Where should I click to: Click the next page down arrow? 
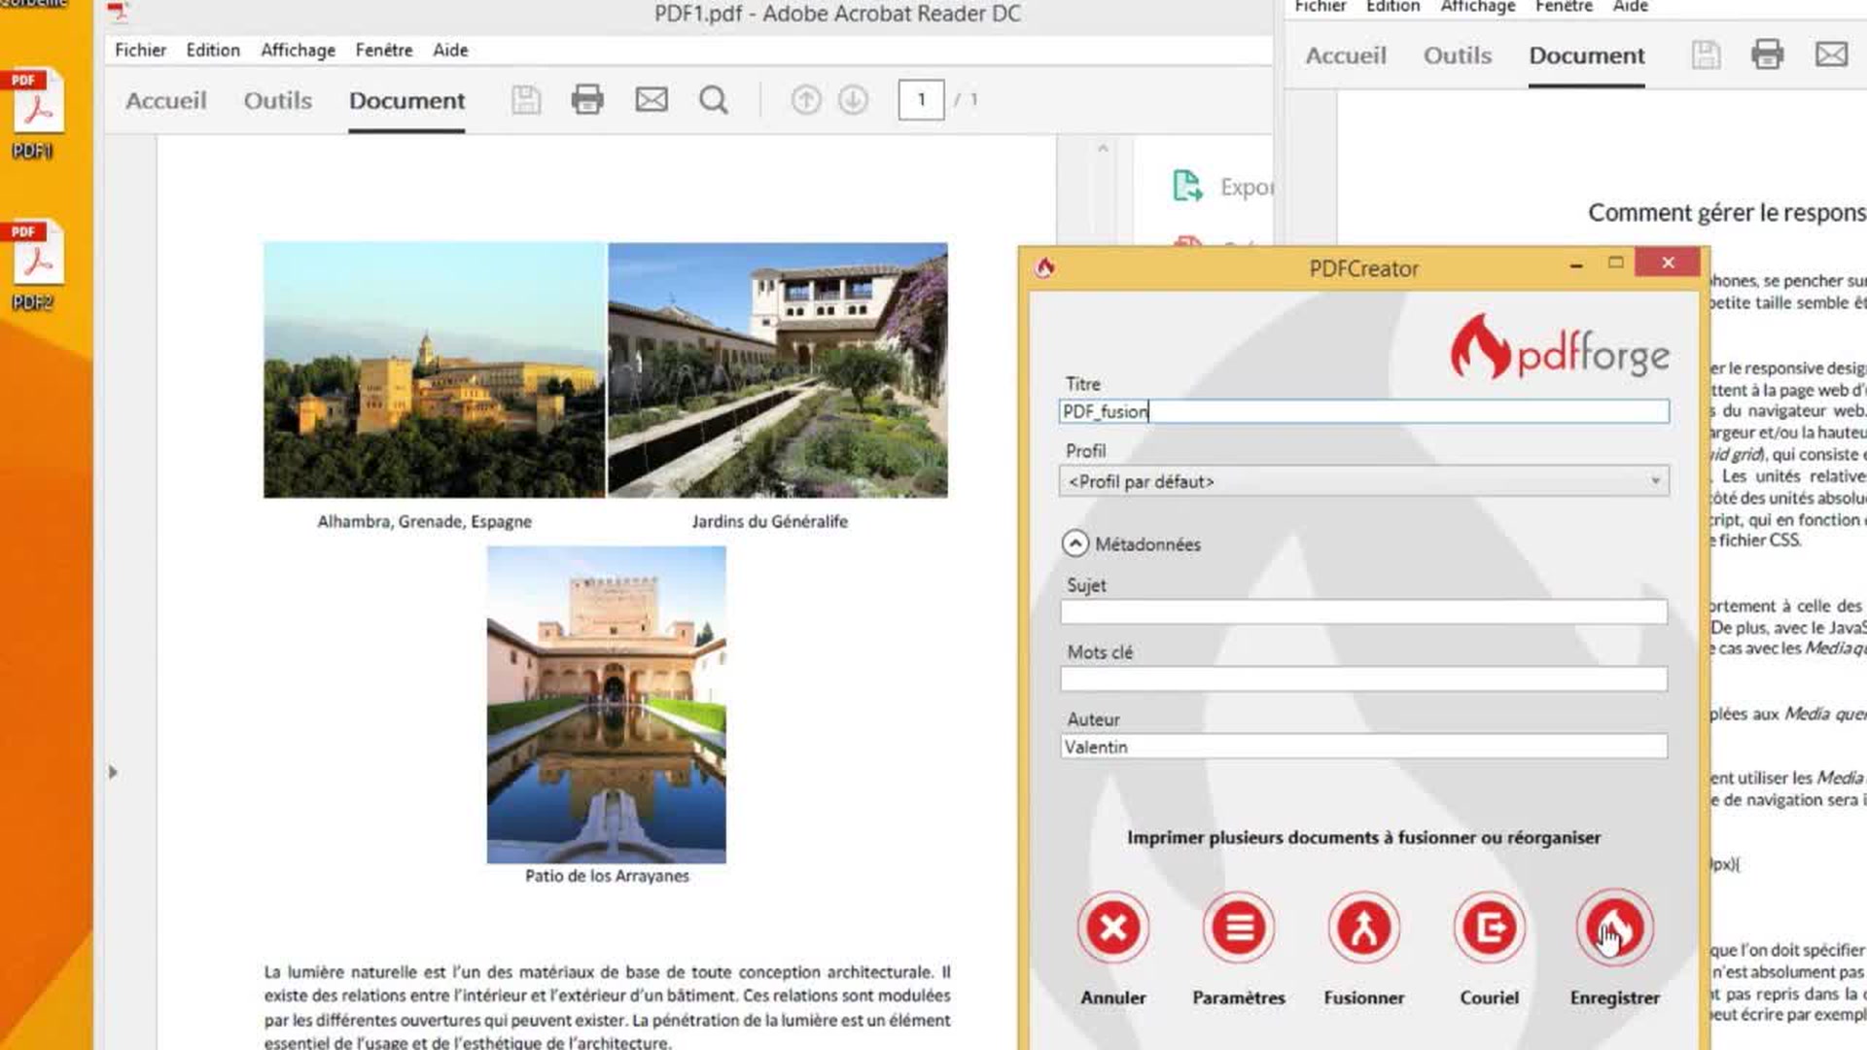tap(851, 99)
